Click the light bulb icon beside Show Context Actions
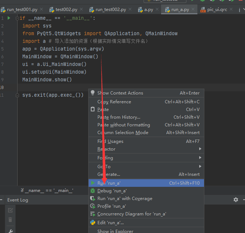 pos(93,93)
